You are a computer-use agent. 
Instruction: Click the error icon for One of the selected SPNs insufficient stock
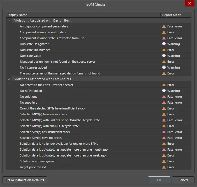(x=164, y=108)
